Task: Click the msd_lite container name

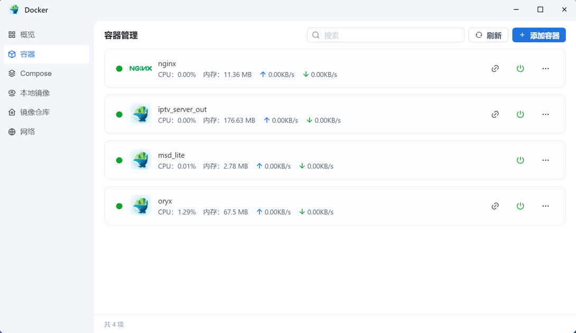Action: pyautogui.click(x=171, y=155)
